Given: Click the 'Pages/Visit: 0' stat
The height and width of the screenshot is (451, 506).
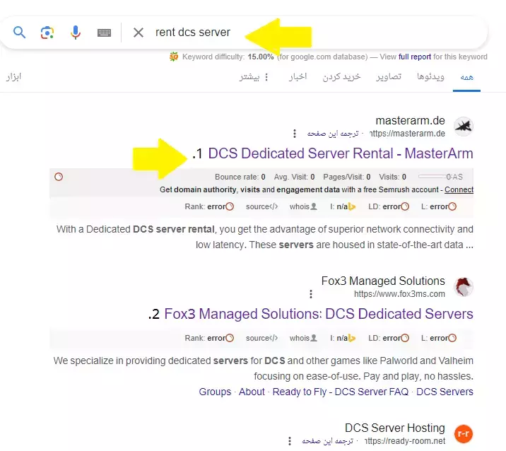Looking at the screenshot, I should pyautogui.click(x=347, y=177).
